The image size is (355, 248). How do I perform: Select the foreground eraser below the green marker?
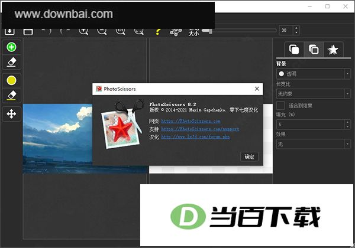[12, 62]
